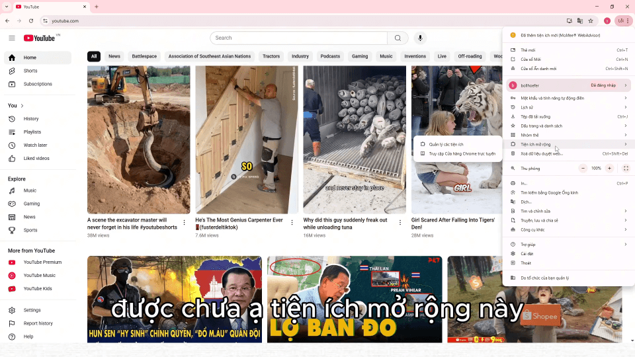This screenshot has width=635, height=357.
Task: Expand Dấu trang và danh sách submenu
Action: coord(569,126)
